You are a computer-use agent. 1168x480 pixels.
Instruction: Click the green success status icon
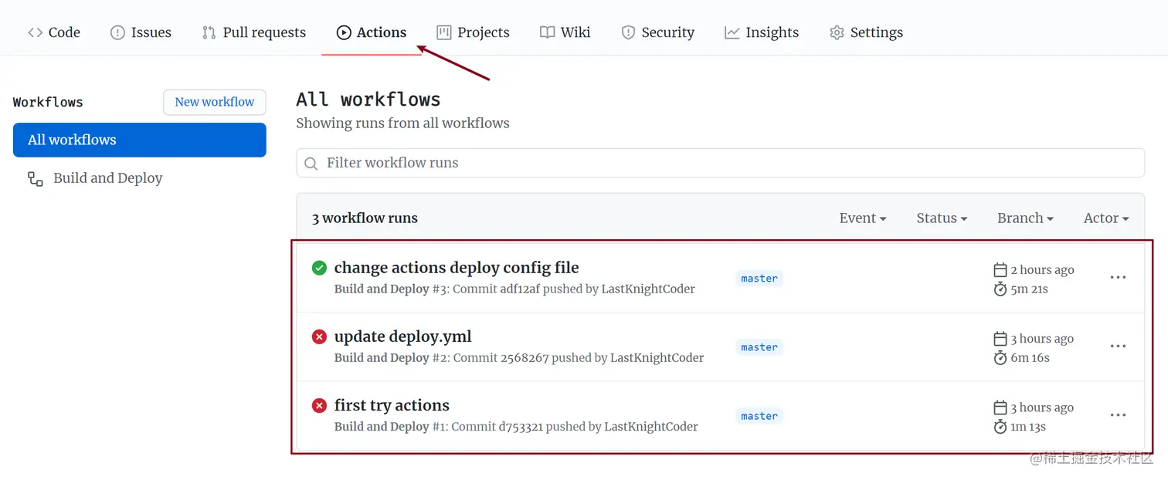tap(319, 268)
